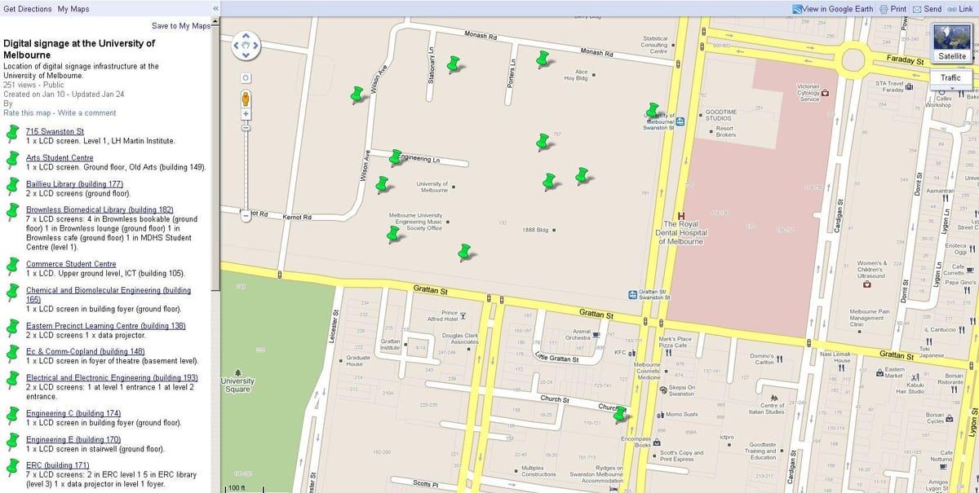This screenshot has height=493, width=979.
Task: Click green pin beside Commerce Student Centre
Action: pos(12,266)
